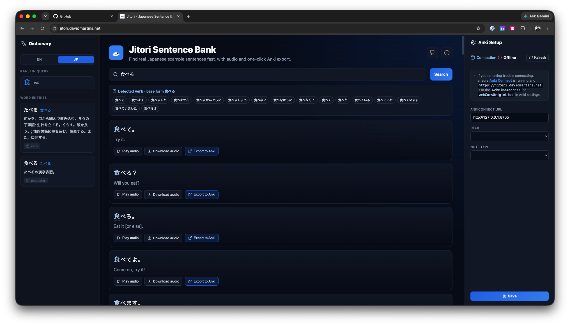Image resolution: width=570 pixels, height=326 pixels.
Task: Switch to the GitHub tab
Action: (83, 16)
